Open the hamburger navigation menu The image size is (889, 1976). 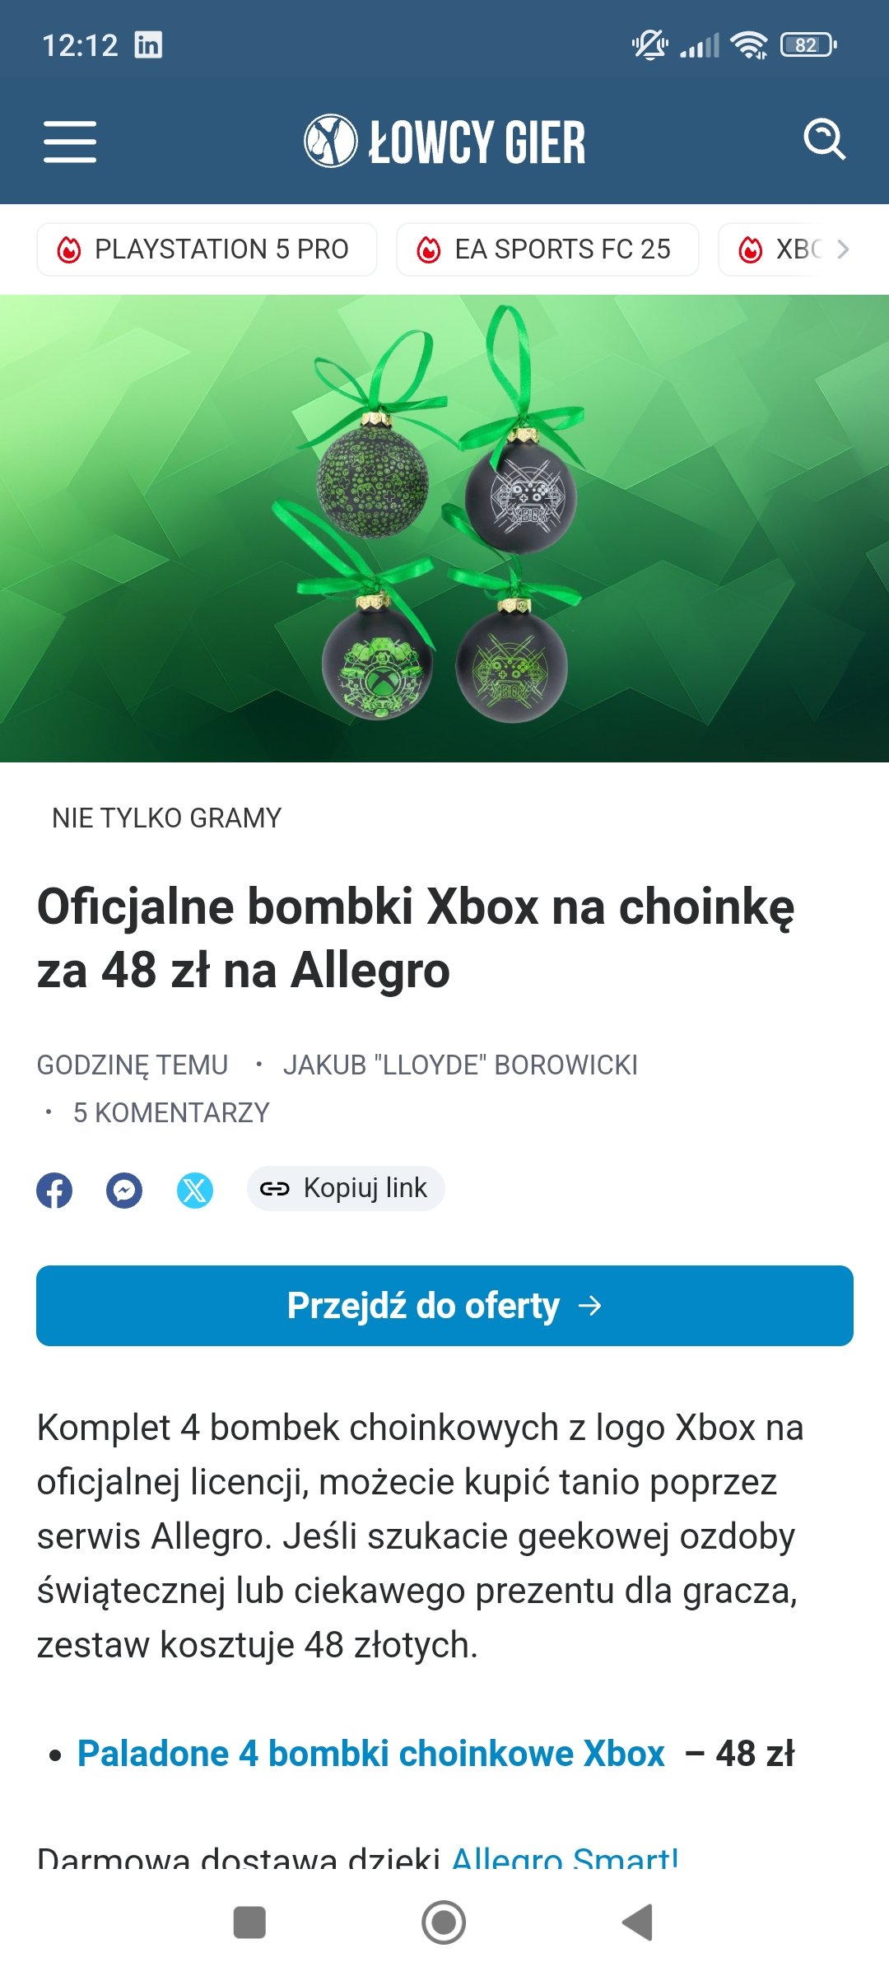tap(70, 142)
